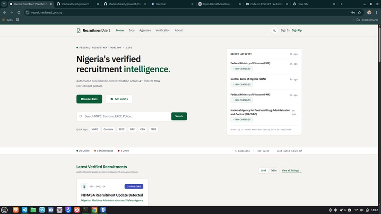381x214 pixels.
Task: Open Visual Studio Code from taskbar
Action: (25, 210)
